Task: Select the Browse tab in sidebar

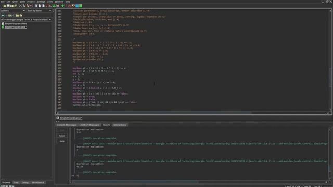Action: click(6, 182)
